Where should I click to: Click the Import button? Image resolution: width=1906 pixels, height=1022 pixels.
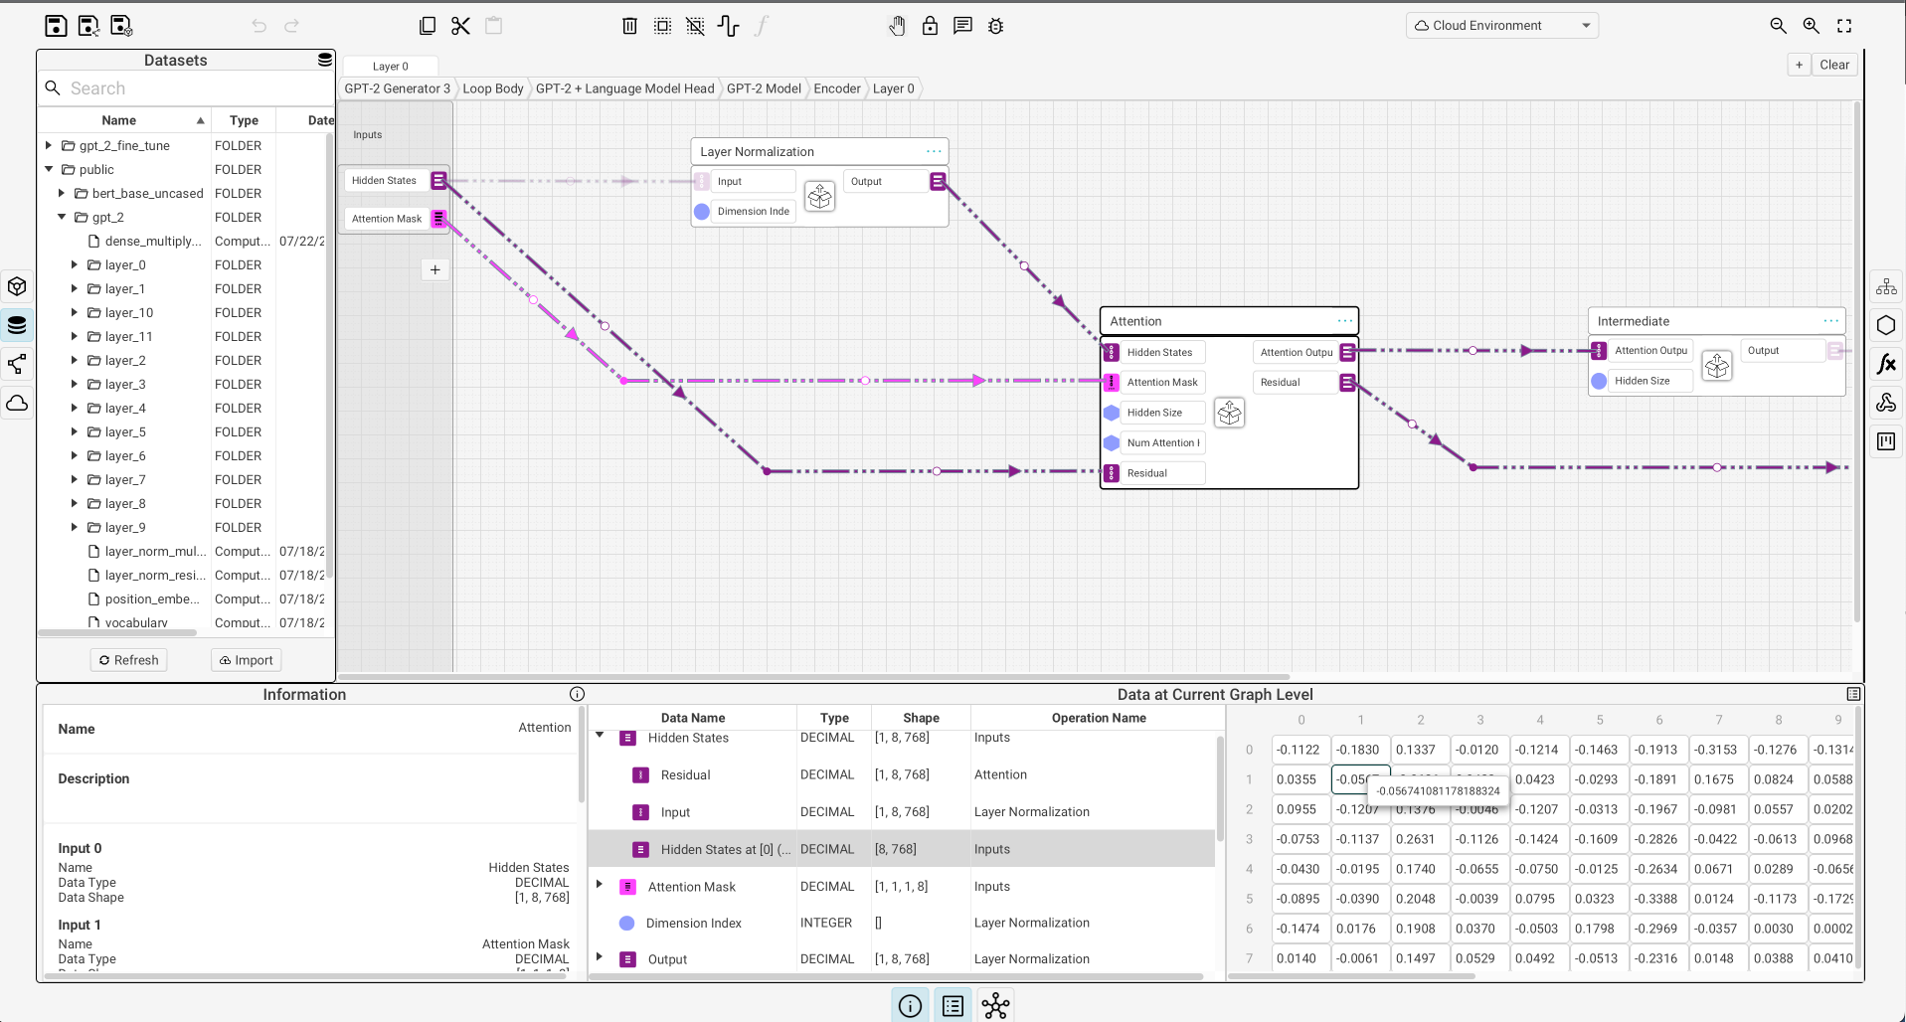pos(246,660)
